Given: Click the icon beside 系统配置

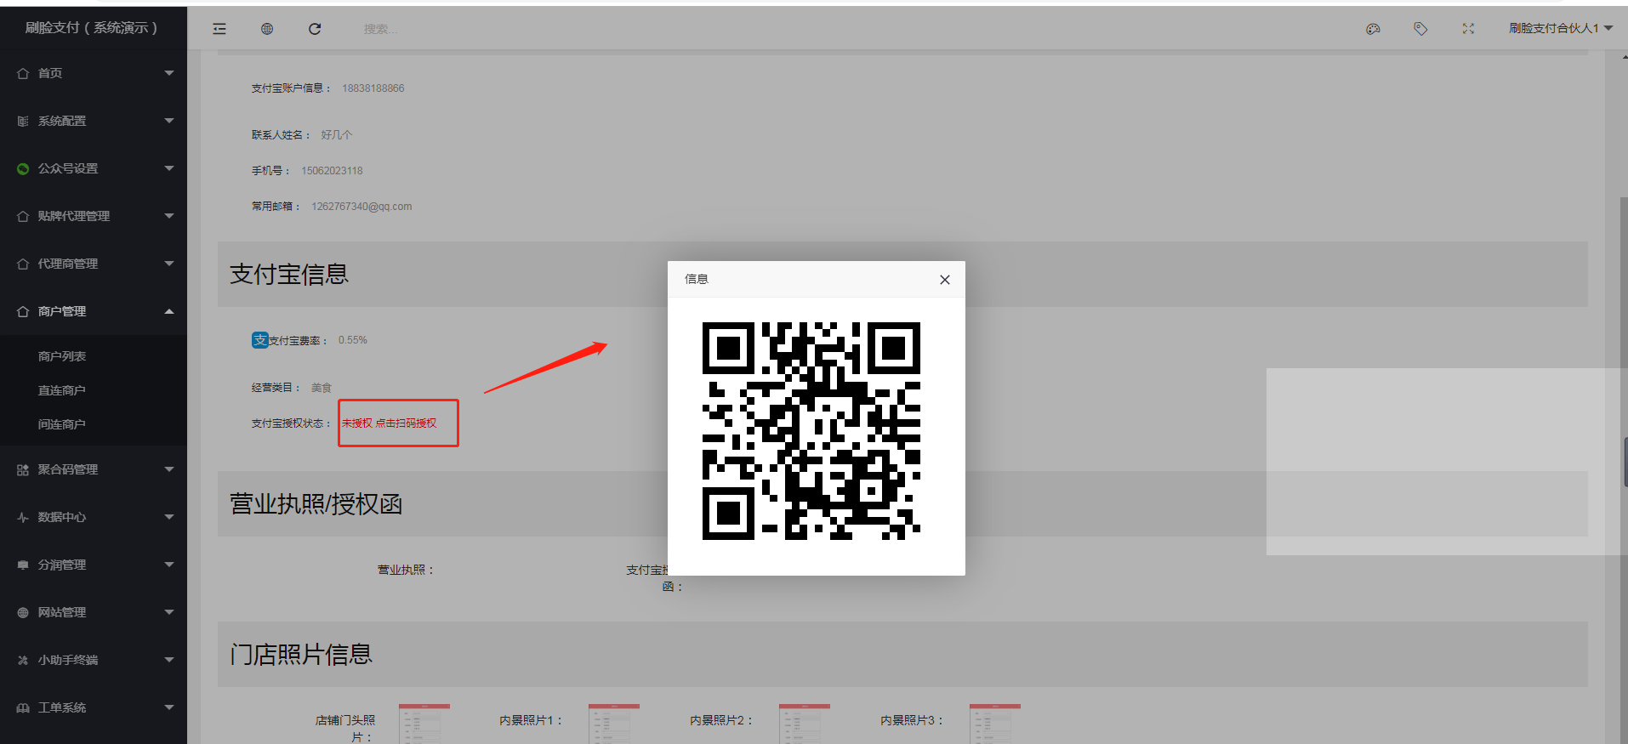Looking at the screenshot, I should click(23, 121).
